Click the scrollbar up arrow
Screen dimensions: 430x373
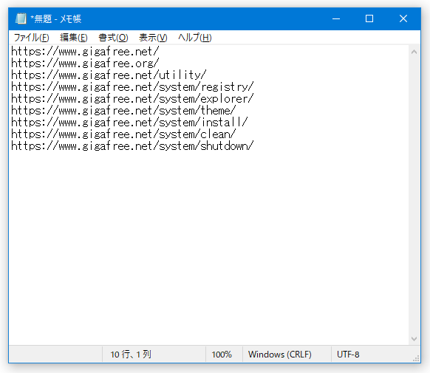[414, 52]
